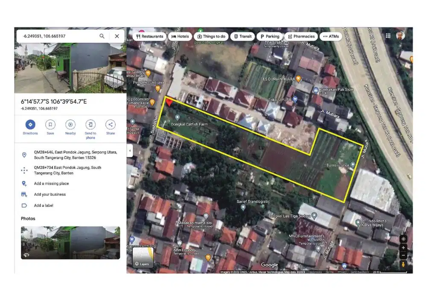Open Directions for this location

coord(30,127)
